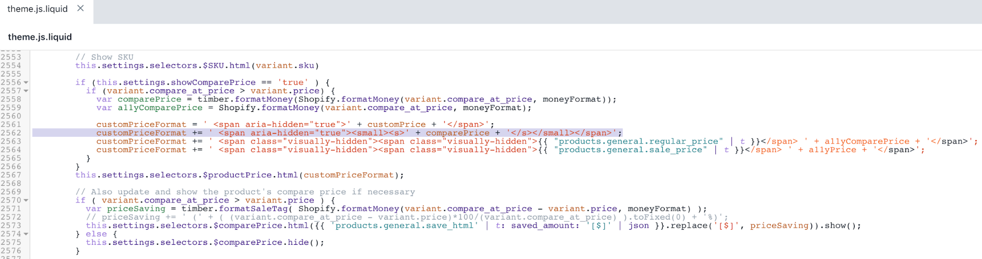Click line number 2573 in gutter
This screenshot has width=982, height=259.
11,226
